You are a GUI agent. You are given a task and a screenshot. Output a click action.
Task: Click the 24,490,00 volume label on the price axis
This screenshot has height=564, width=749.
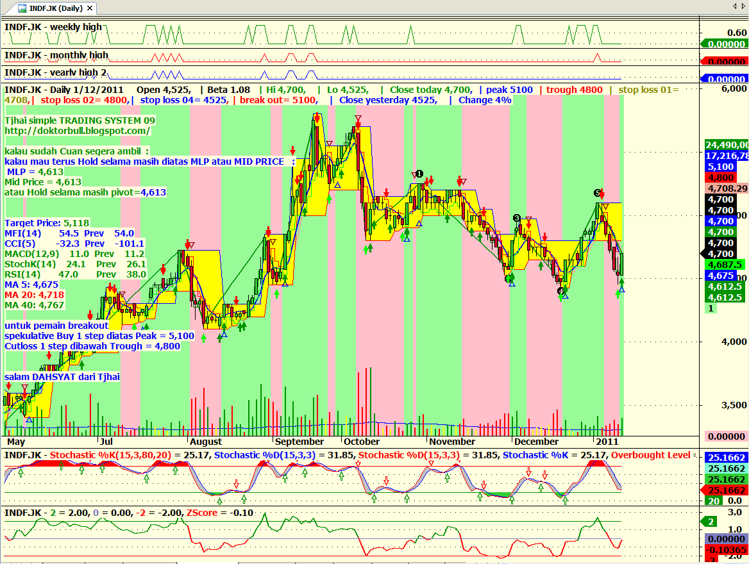point(727,145)
